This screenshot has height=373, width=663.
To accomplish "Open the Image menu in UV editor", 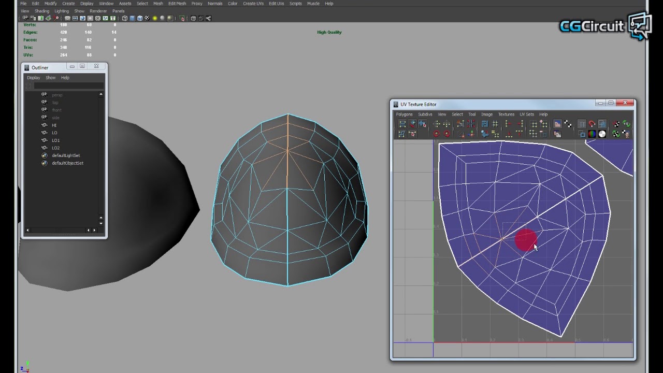I will coord(487,114).
